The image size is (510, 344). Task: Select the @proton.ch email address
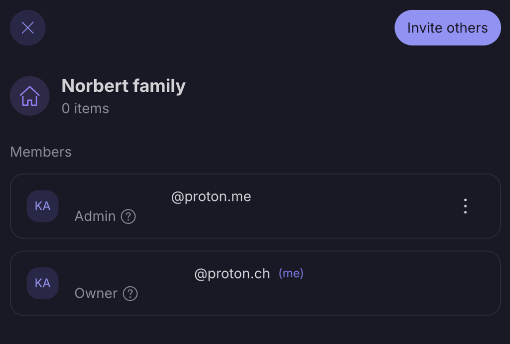tap(232, 274)
